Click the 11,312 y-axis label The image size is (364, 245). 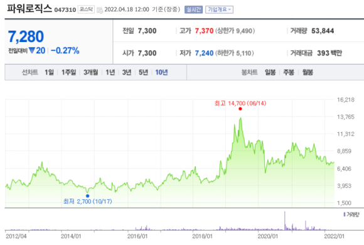pyautogui.click(x=346, y=134)
